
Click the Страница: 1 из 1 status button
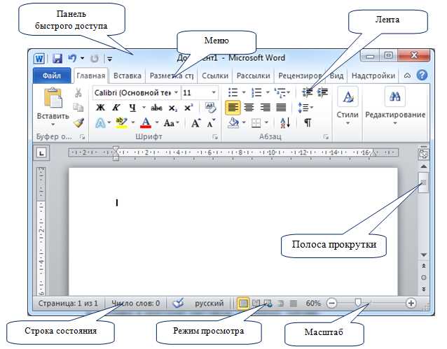tap(68, 304)
